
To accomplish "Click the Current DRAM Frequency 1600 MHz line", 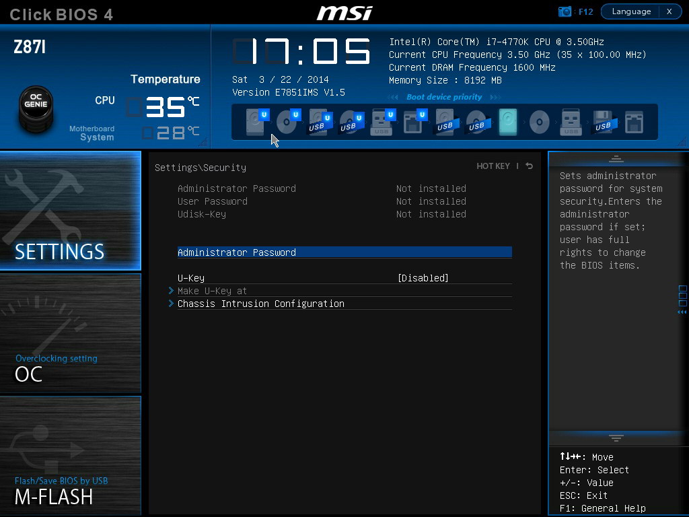I will point(472,67).
